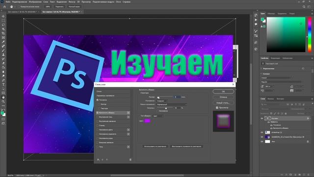Open font family dropdown in Properties
Viewport: 314px width, 177px height.
tap(277, 78)
